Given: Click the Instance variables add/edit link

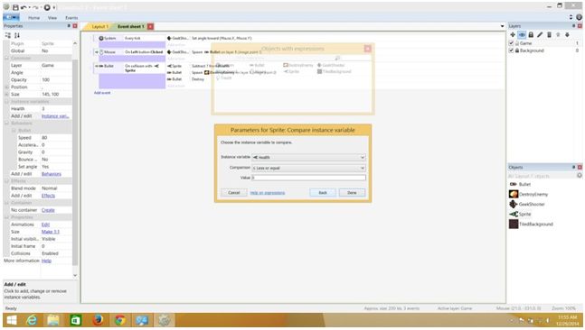Looking at the screenshot, I should click(x=55, y=116).
